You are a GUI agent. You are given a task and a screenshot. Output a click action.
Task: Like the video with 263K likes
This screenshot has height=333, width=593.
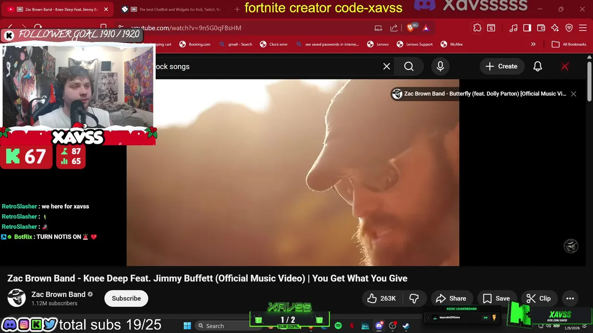point(382,298)
